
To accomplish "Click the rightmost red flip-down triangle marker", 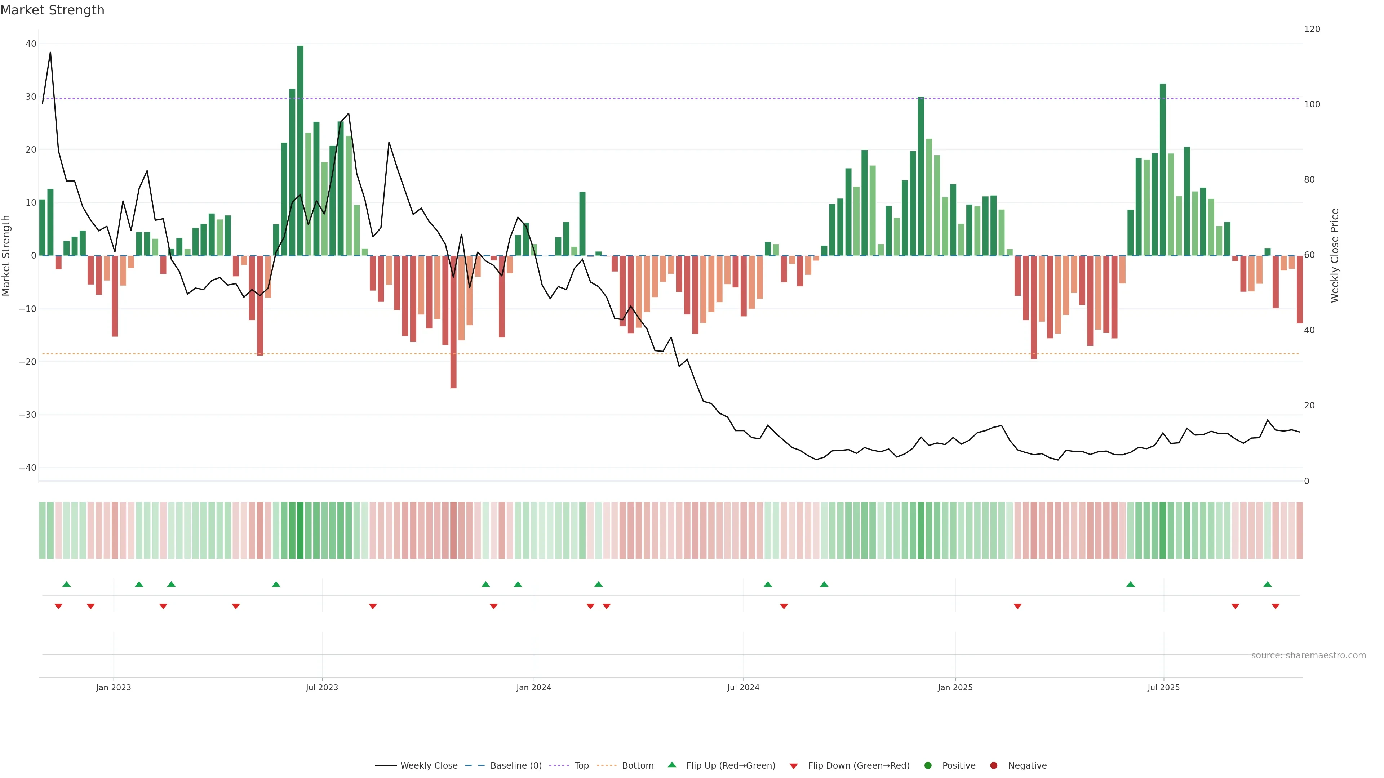I will (1276, 606).
